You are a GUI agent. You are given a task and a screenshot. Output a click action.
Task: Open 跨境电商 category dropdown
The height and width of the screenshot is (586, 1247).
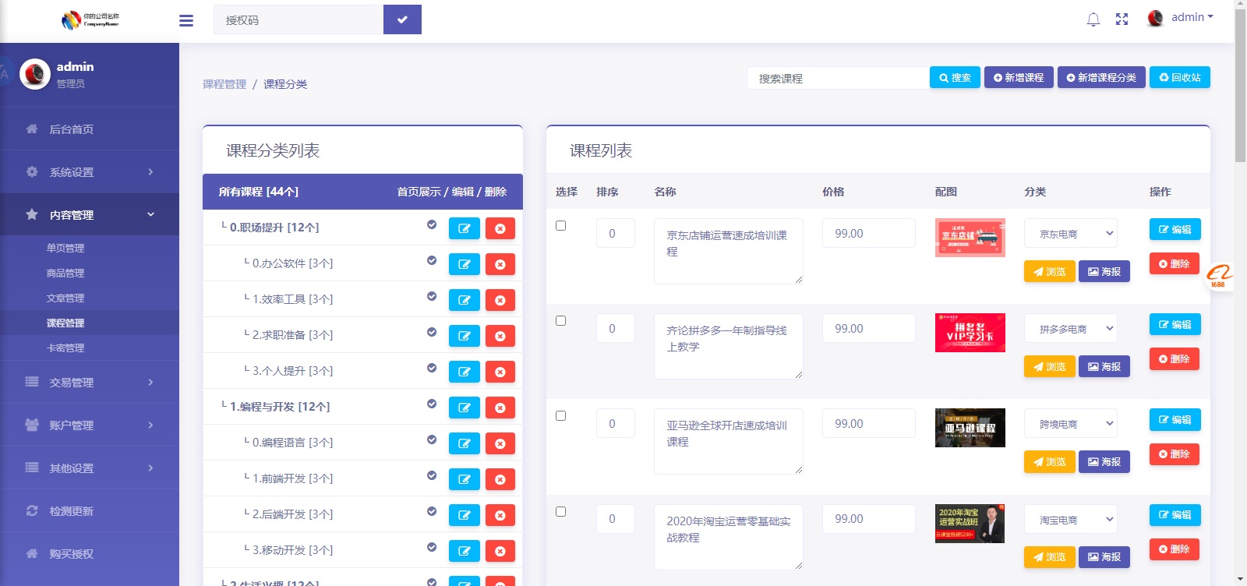(1071, 423)
